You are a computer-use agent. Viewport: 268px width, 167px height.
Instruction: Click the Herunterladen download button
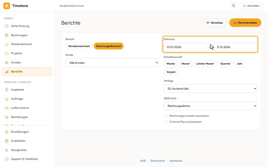pos(245,23)
